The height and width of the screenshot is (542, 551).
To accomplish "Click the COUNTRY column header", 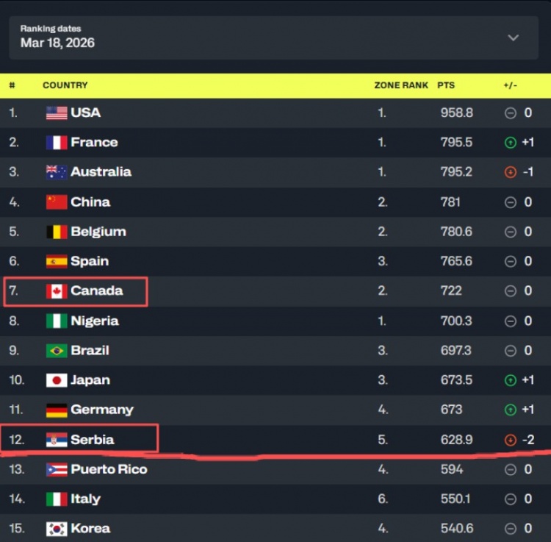I will 65,85.
